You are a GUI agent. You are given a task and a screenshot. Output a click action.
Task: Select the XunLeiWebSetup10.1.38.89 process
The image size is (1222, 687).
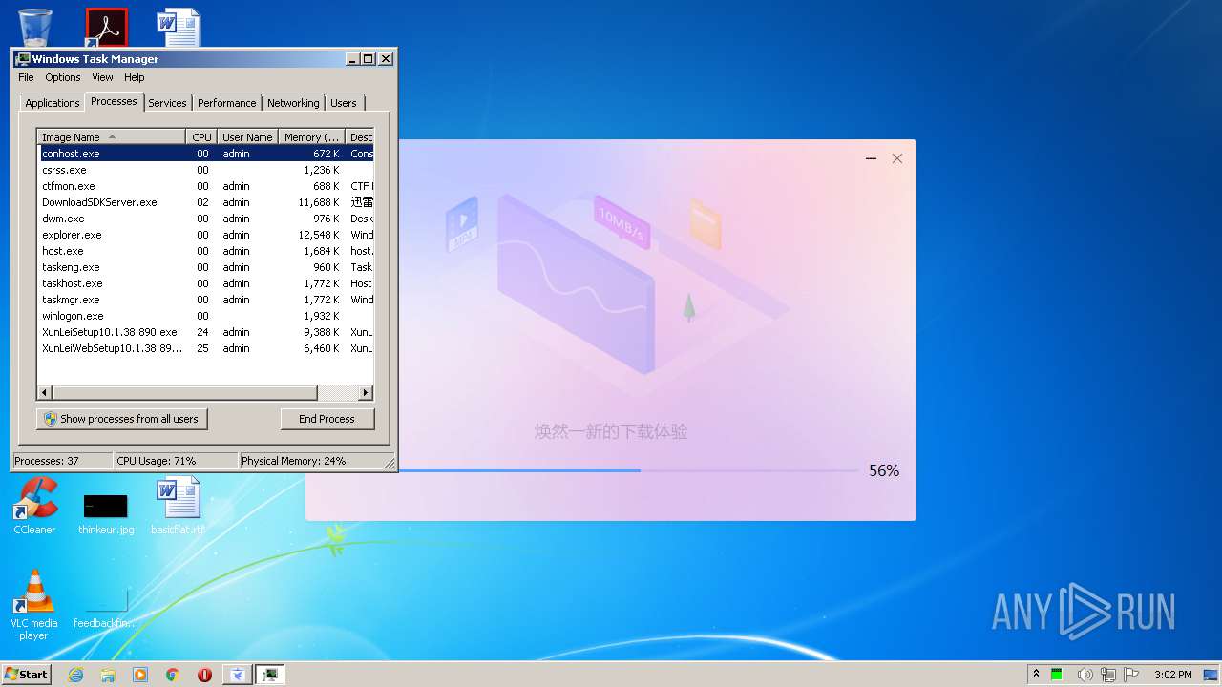[x=206, y=348]
